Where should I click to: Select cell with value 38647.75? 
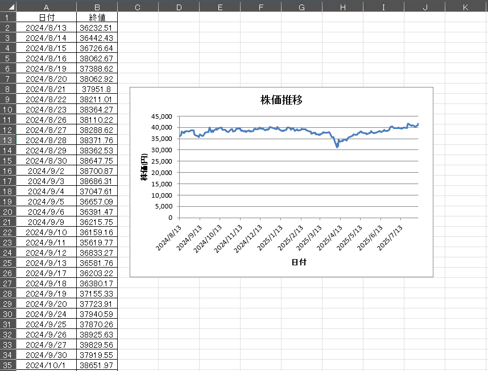[x=97, y=161]
